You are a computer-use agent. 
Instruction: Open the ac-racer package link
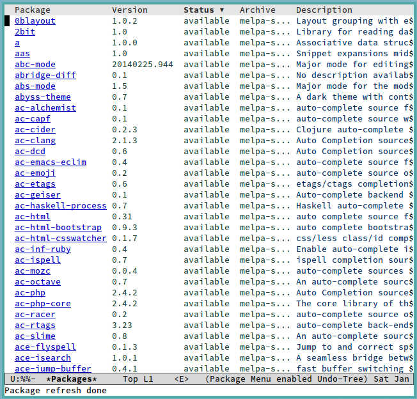click(x=35, y=314)
